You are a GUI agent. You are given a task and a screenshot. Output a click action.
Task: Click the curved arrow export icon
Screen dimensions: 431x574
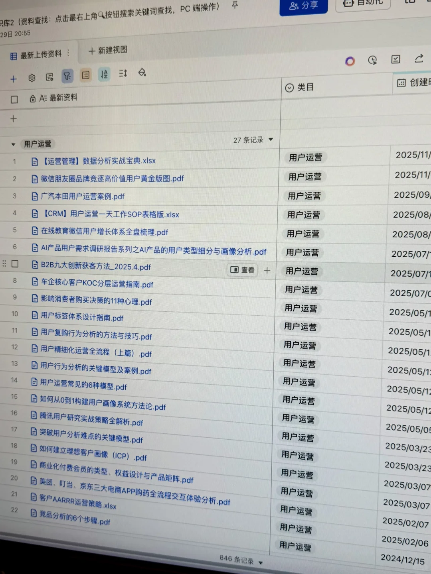coord(419,59)
